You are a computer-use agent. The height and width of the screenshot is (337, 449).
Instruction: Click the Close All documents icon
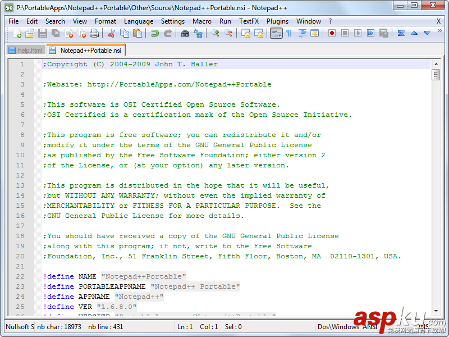81,33
